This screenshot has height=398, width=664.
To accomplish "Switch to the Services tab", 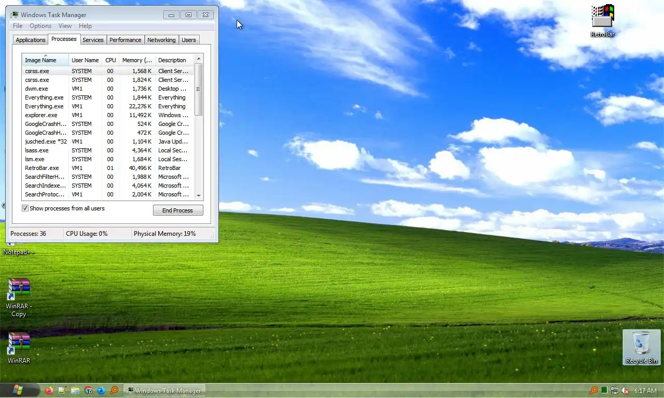I will coord(93,40).
